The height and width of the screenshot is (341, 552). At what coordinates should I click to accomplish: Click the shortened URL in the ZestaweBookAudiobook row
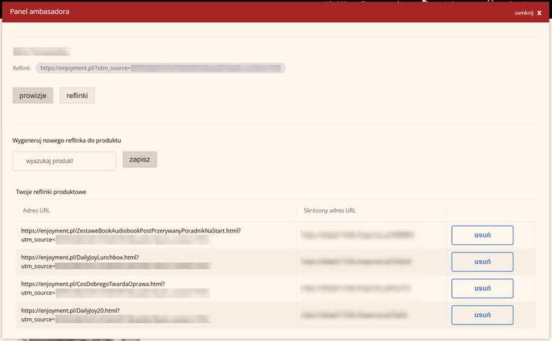(357, 235)
